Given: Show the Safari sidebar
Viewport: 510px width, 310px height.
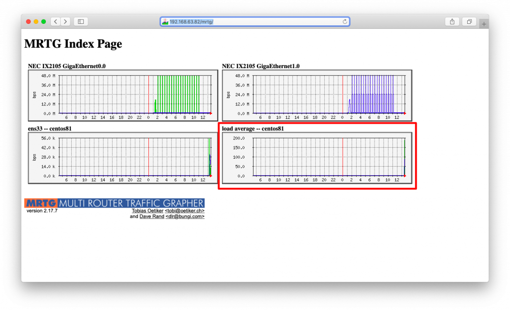Looking at the screenshot, I should (81, 21).
